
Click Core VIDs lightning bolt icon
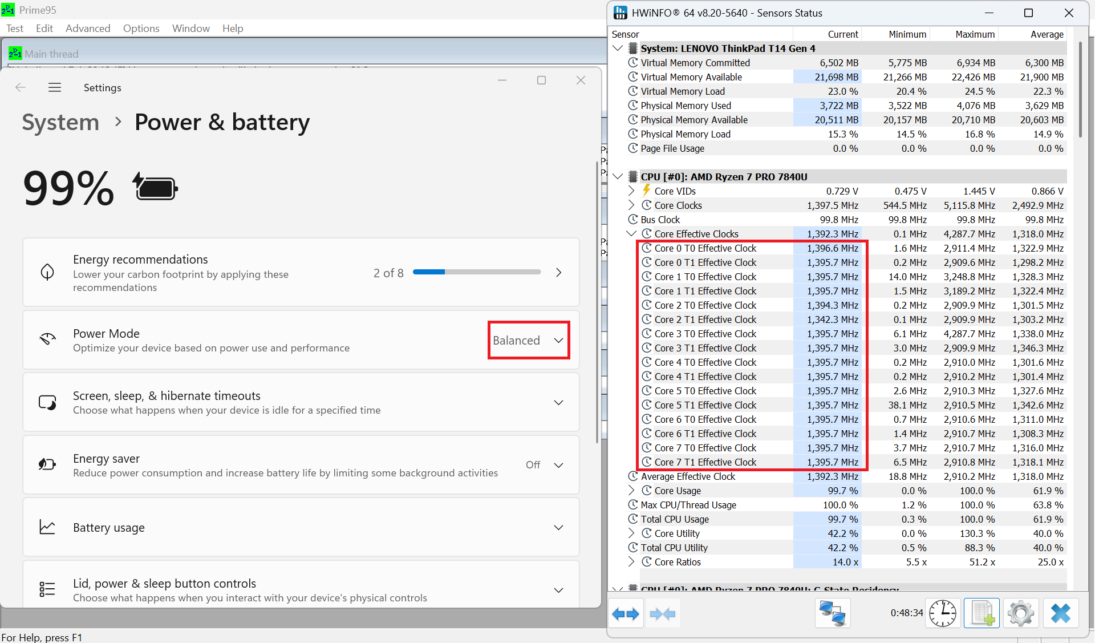647,191
